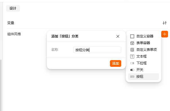Pick 开关 in the component menu
Viewport: 170px width, 111px height.
(143, 70)
